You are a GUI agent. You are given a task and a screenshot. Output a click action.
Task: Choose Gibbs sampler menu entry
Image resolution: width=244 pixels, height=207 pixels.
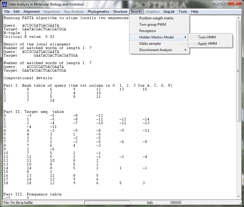(159, 44)
